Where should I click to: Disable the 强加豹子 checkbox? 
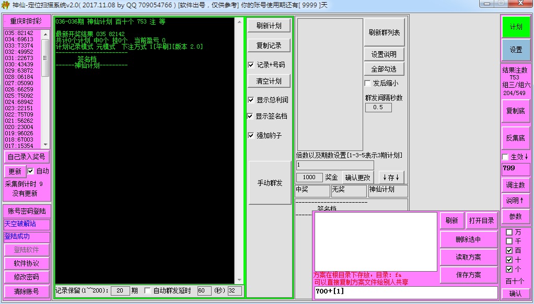251,135
